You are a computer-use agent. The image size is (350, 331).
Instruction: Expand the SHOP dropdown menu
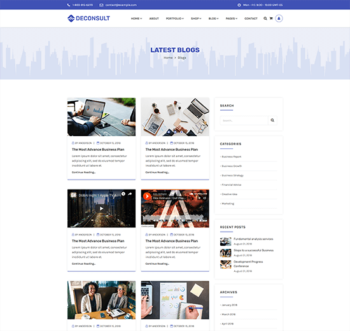click(196, 18)
